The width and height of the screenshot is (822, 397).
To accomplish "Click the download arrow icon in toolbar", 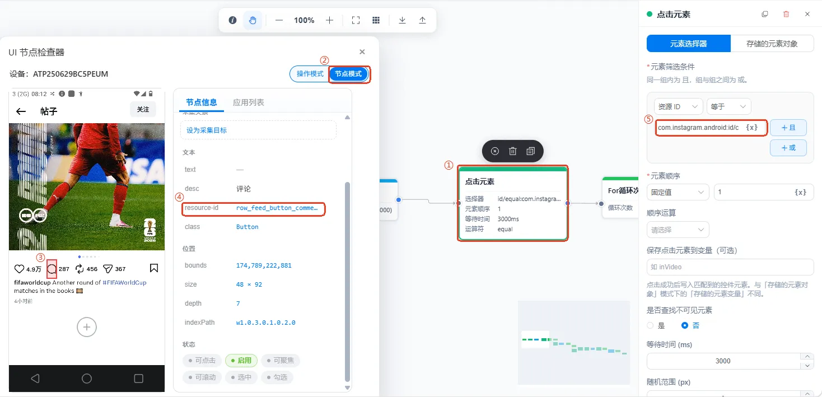I will tap(402, 20).
